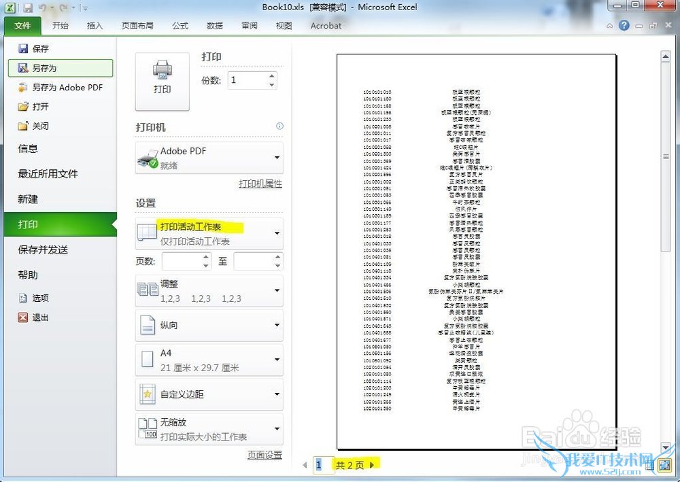This screenshot has height=482, width=680.
Task: Toggle show margins icon in preview
Action: 649,465
